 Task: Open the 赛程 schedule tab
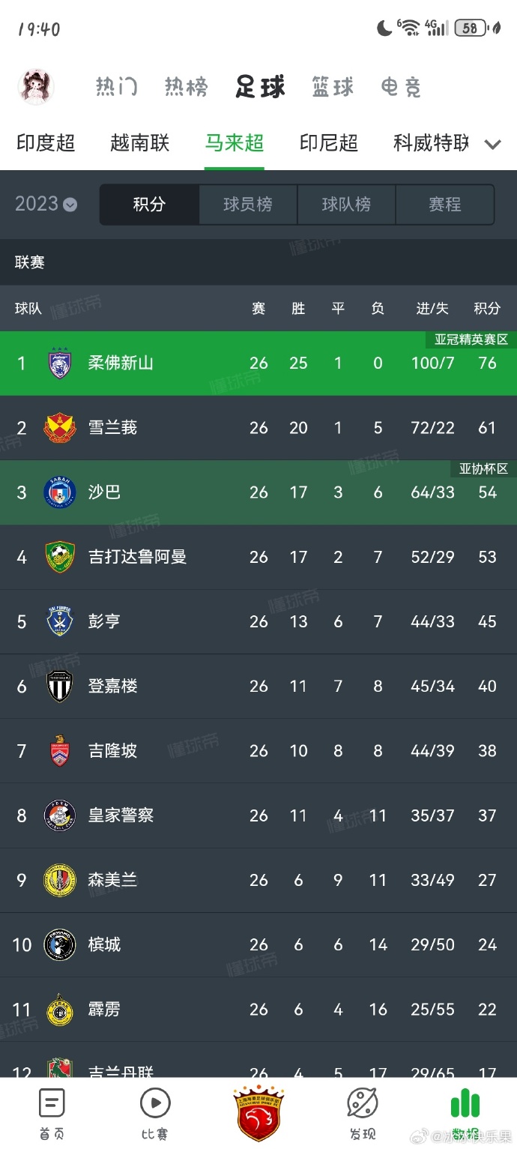(x=445, y=205)
